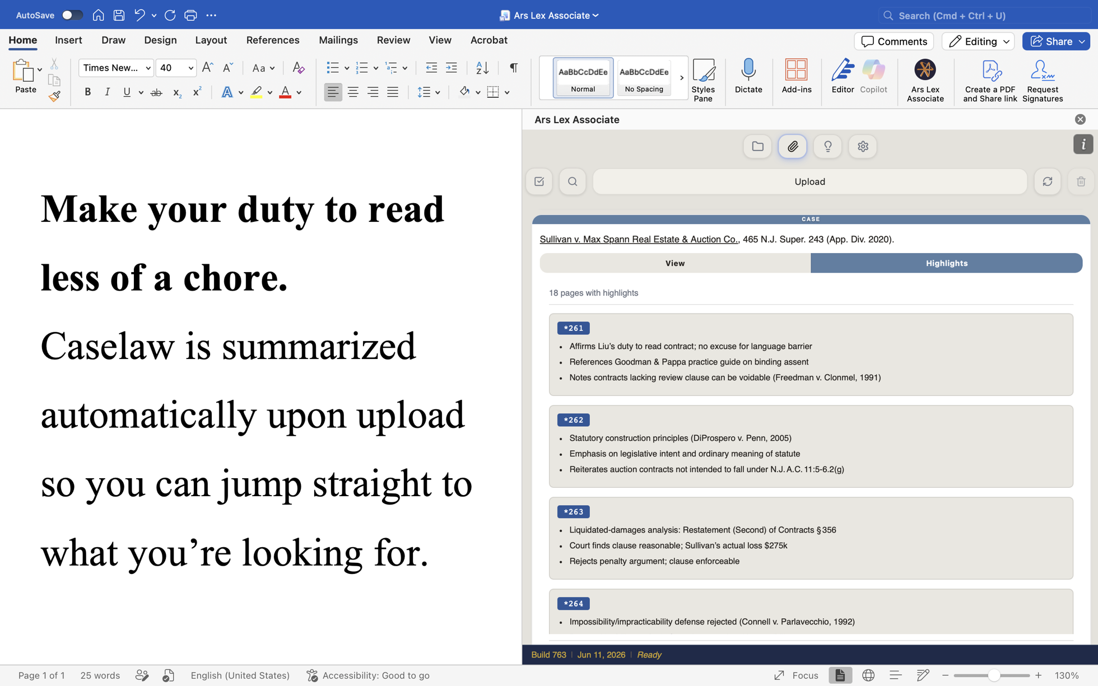1098x686 pixels.
Task: Toggle Italic formatting
Action: click(107, 92)
